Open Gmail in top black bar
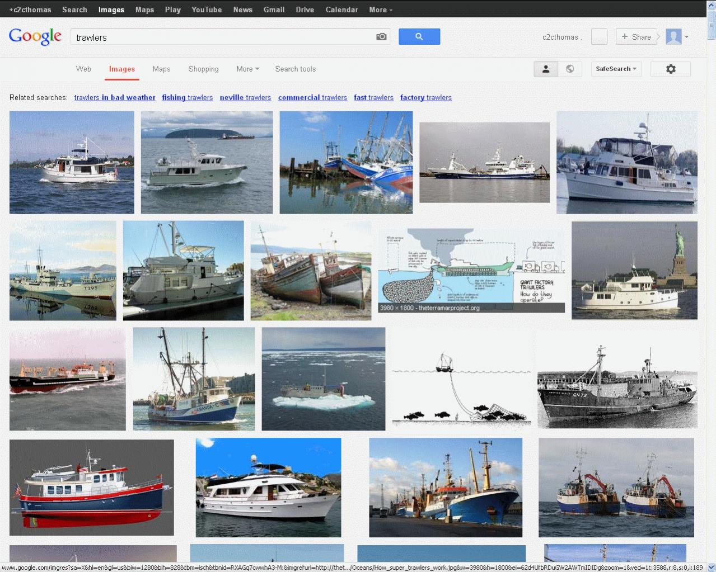Viewport: 716px width, 572px height. click(274, 10)
